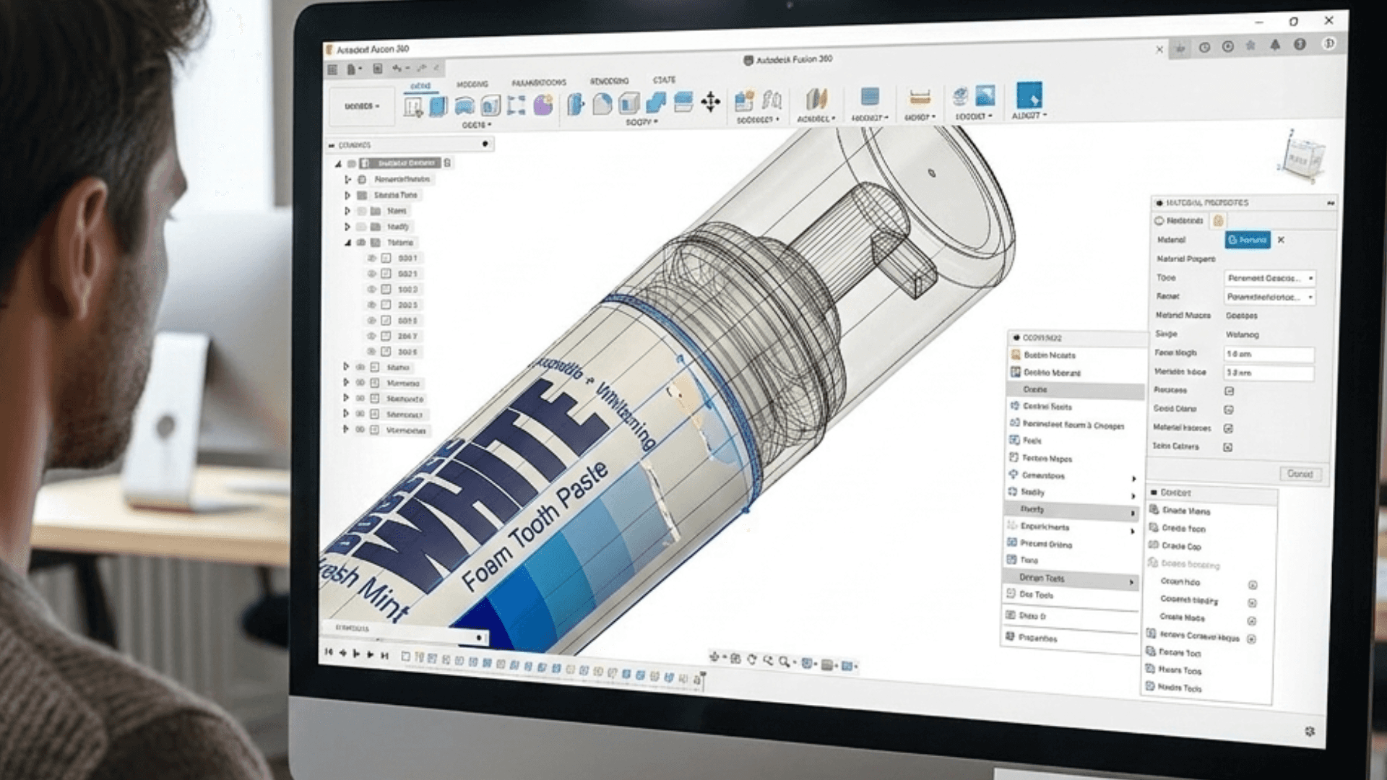Tick the Resceos checkbox in properties panel

(x=1229, y=391)
